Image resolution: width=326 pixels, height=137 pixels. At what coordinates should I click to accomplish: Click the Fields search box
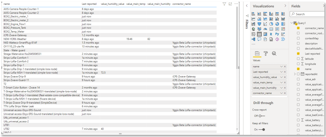307,14
